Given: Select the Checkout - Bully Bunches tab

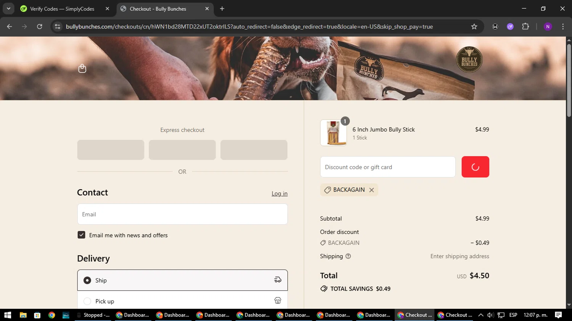Looking at the screenshot, I should 165,9.
